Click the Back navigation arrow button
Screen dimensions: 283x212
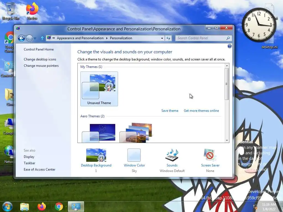[21, 38]
